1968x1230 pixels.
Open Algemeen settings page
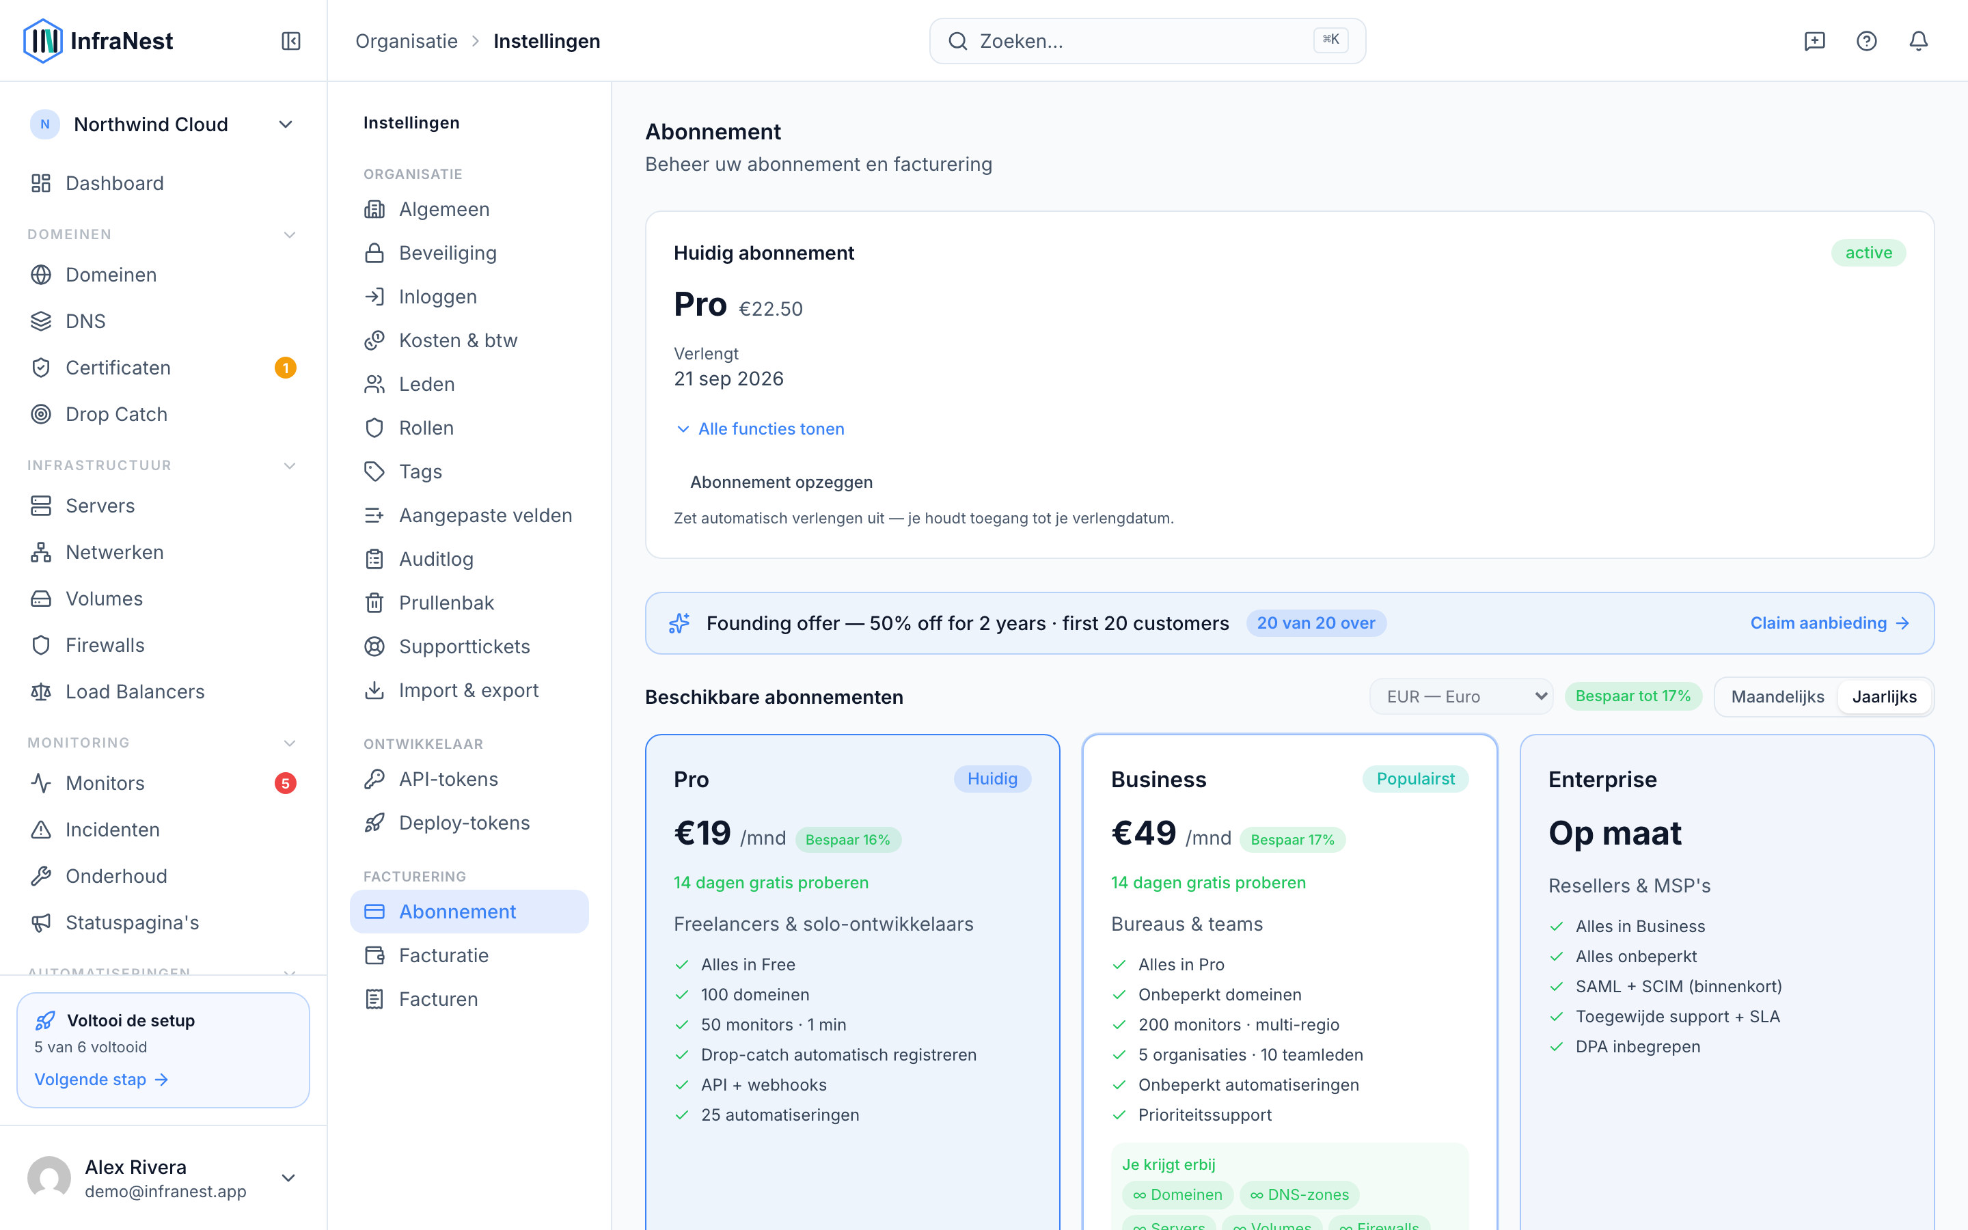click(x=469, y=209)
